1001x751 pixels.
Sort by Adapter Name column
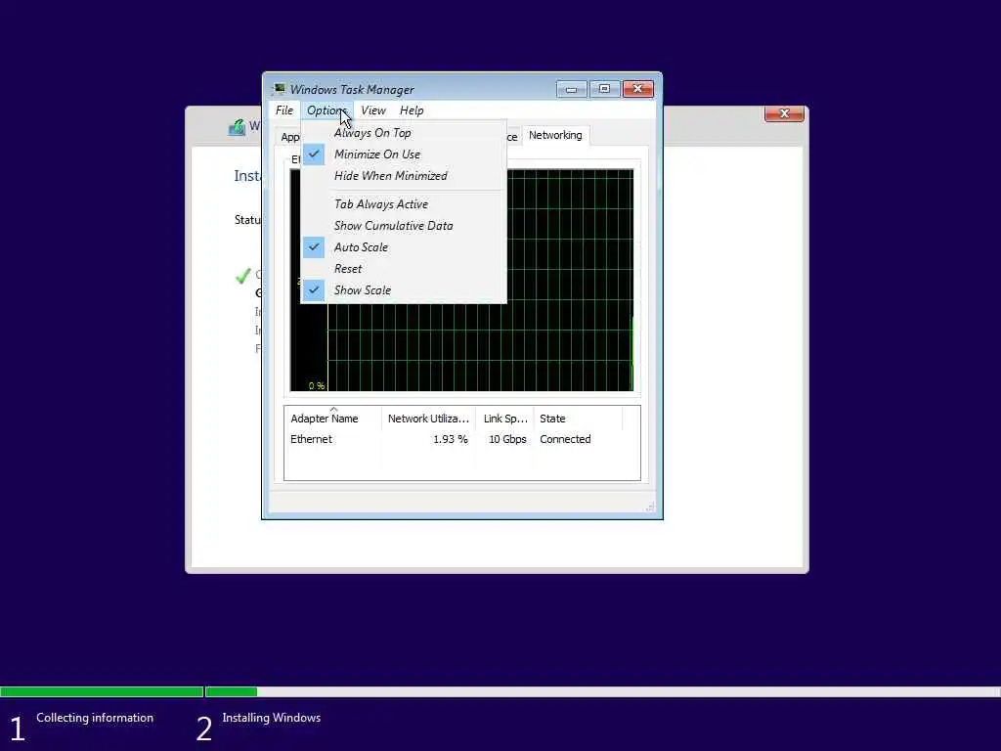tap(332, 419)
